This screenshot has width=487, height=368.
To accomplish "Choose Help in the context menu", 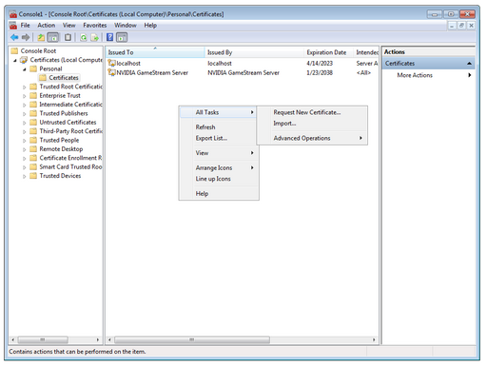I will pyautogui.click(x=219, y=193).
